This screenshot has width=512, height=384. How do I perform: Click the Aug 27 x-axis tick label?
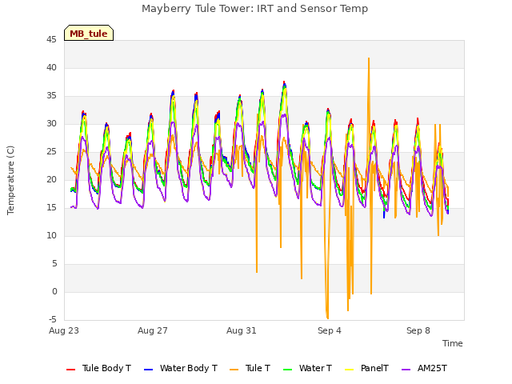point(153,330)
